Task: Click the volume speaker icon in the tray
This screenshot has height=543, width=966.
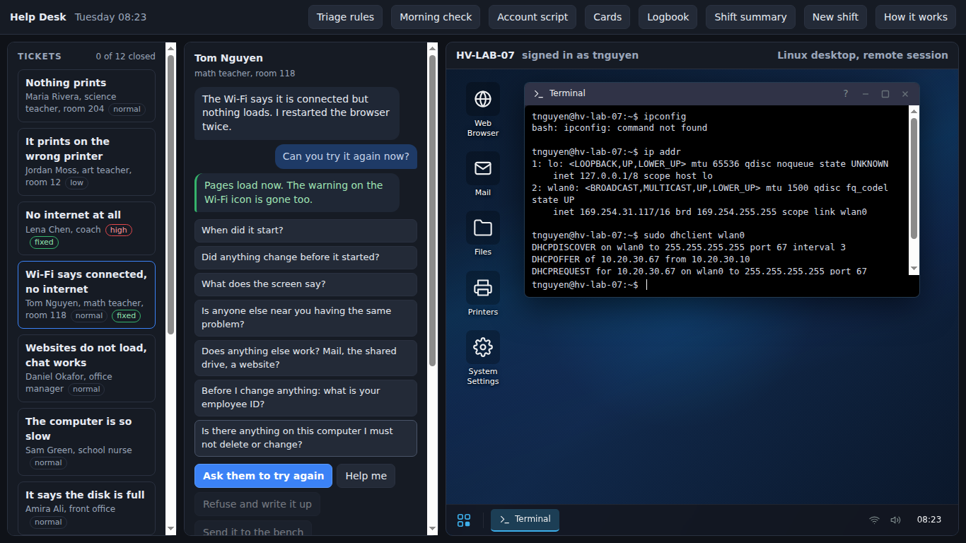Action: [x=895, y=520]
